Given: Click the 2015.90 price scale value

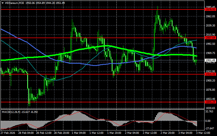Looking at the screenshot, I should 211,34.
